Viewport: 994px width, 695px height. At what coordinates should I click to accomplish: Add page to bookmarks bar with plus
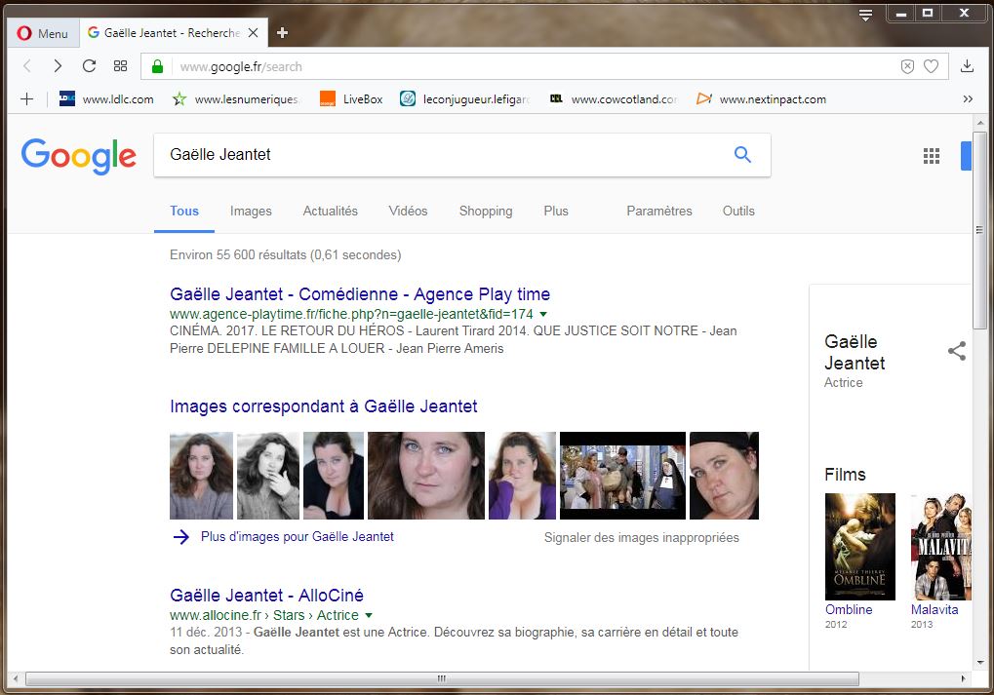26,98
